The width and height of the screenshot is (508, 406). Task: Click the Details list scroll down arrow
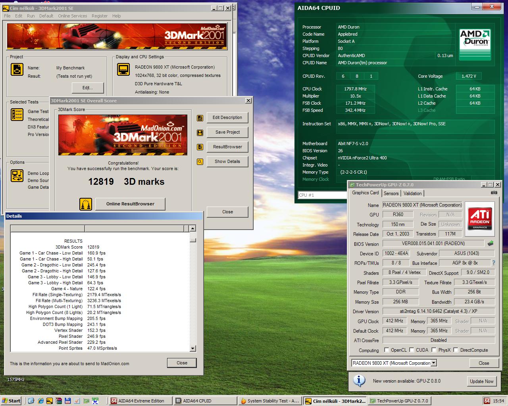(x=192, y=349)
